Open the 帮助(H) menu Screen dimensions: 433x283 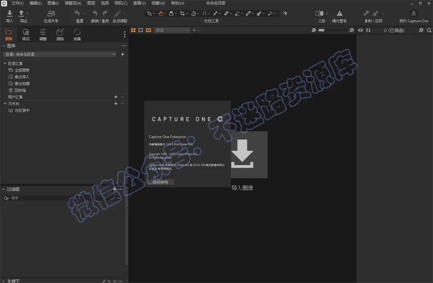tap(178, 3)
